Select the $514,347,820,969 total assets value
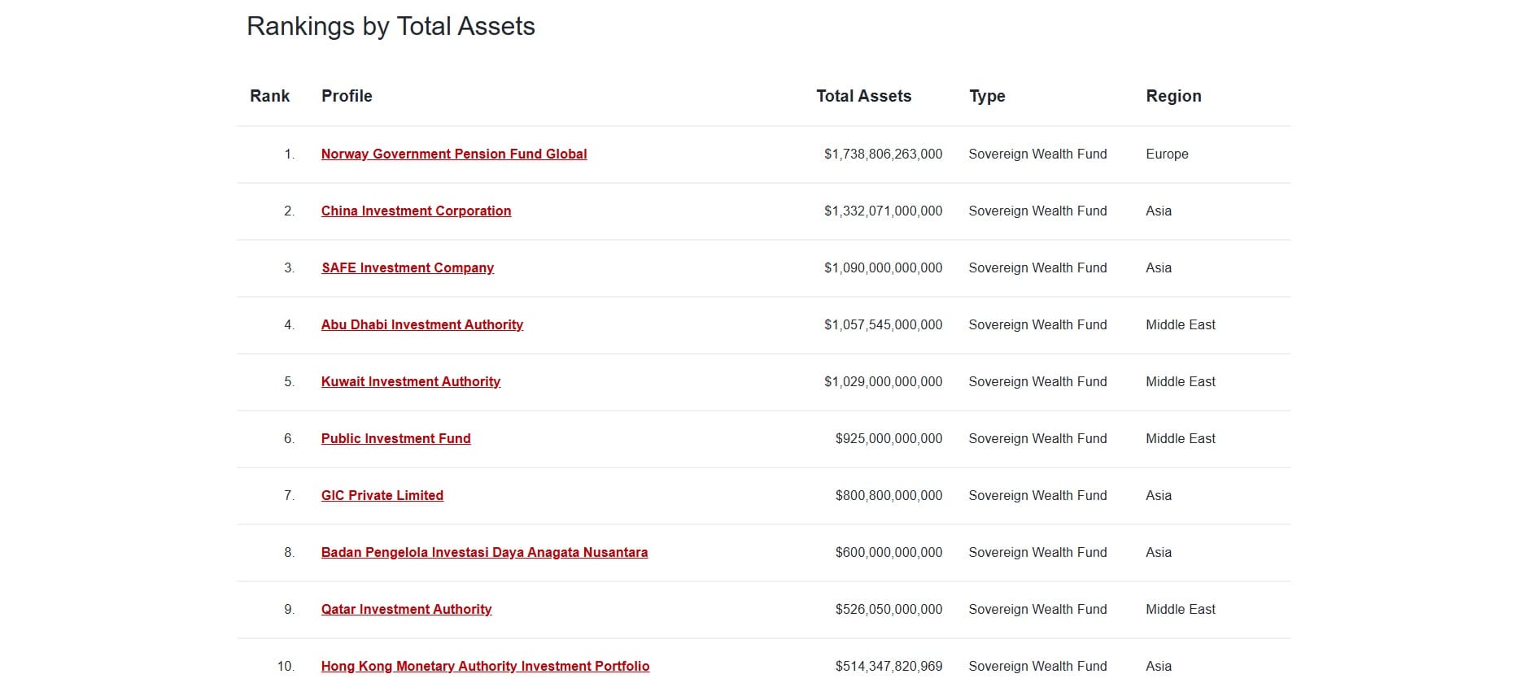1537x687 pixels. tap(889, 666)
